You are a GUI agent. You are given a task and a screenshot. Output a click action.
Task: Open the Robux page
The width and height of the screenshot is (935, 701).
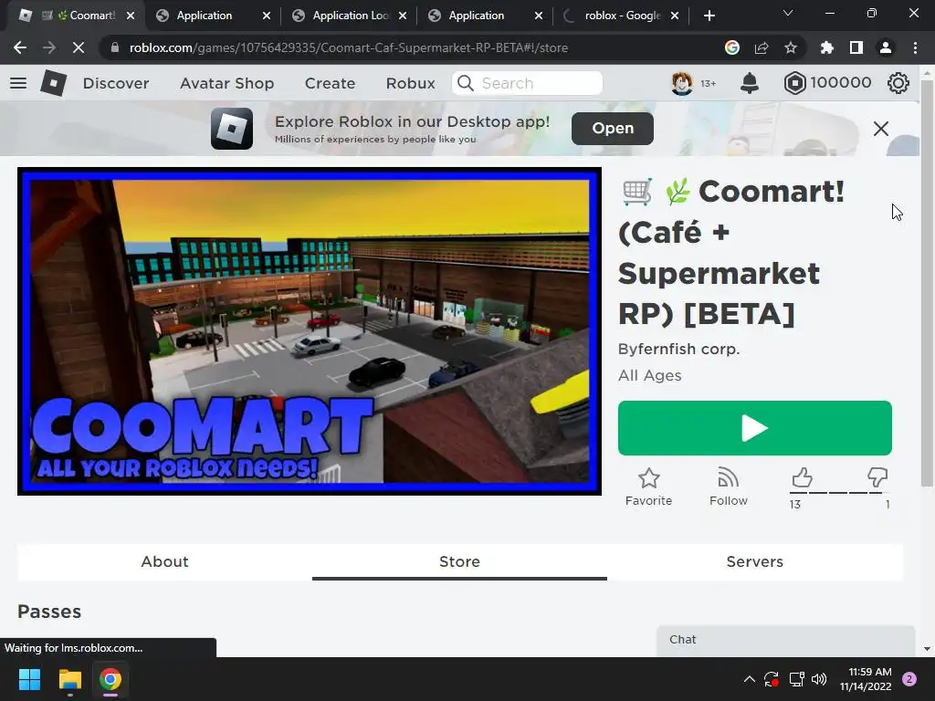410,83
